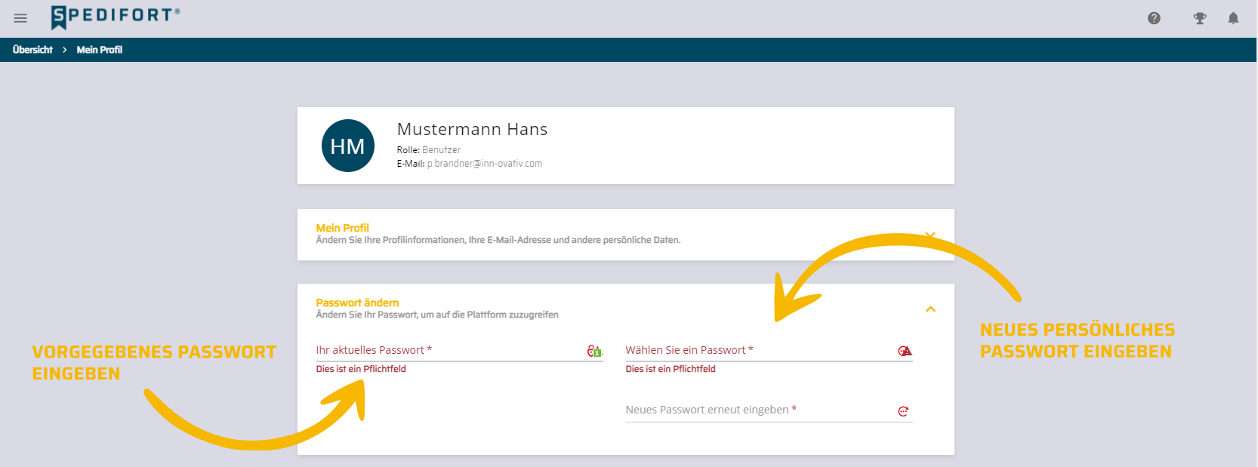
Task: Go to Übersicht in the breadcrumb
Action: [x=32, y=50]
